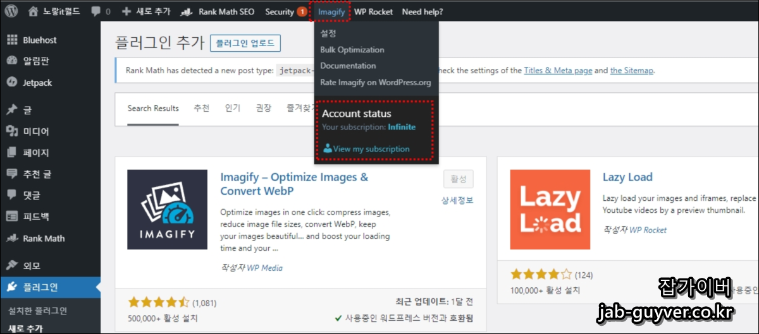The height and width of the screenshot is (334, 759).
Task: Open 미디어 media sidebar item
Action: tap(50, 131)
